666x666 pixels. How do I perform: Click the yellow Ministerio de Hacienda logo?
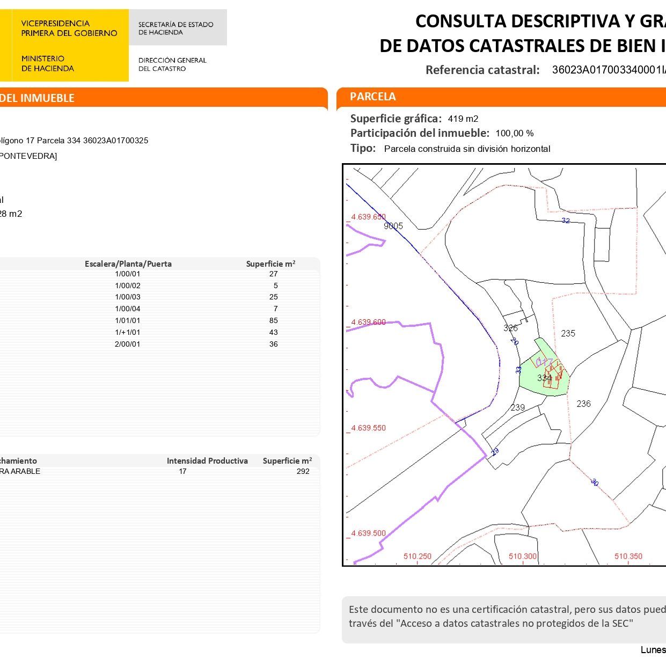pos(64,46)
